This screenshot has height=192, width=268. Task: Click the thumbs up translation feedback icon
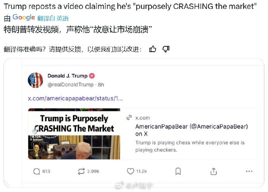tap(153, 49)
